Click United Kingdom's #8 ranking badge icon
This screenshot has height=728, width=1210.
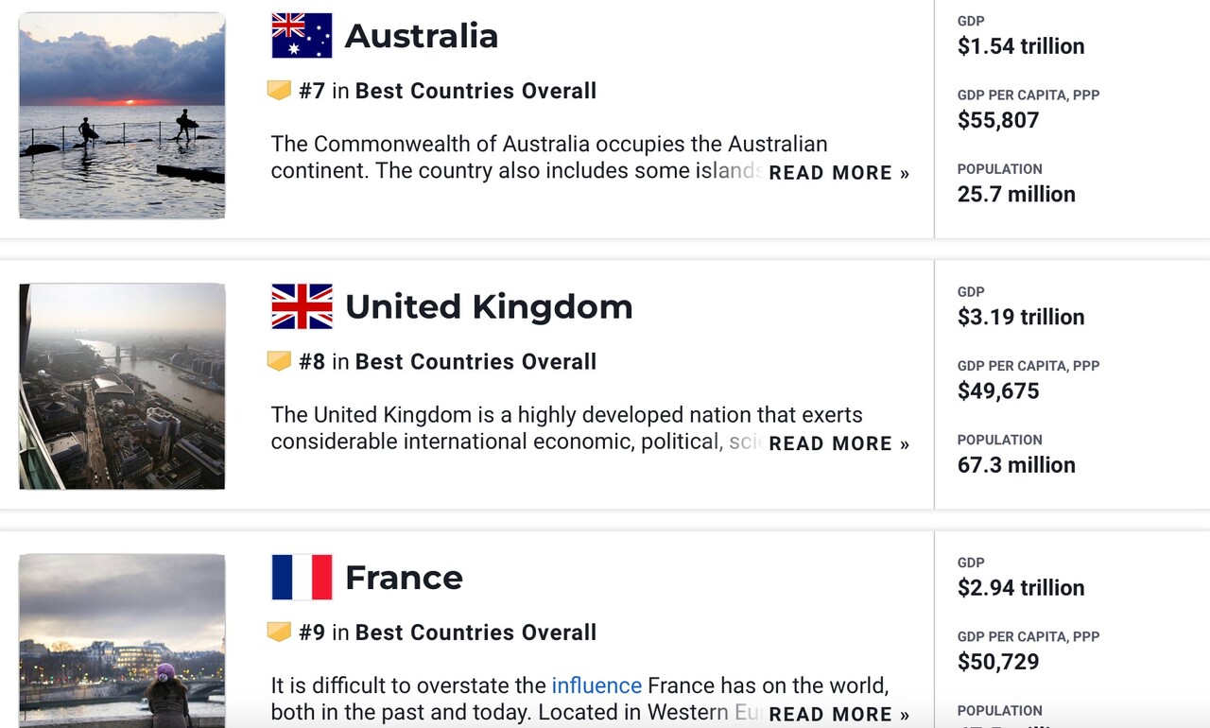coord(279,361)
